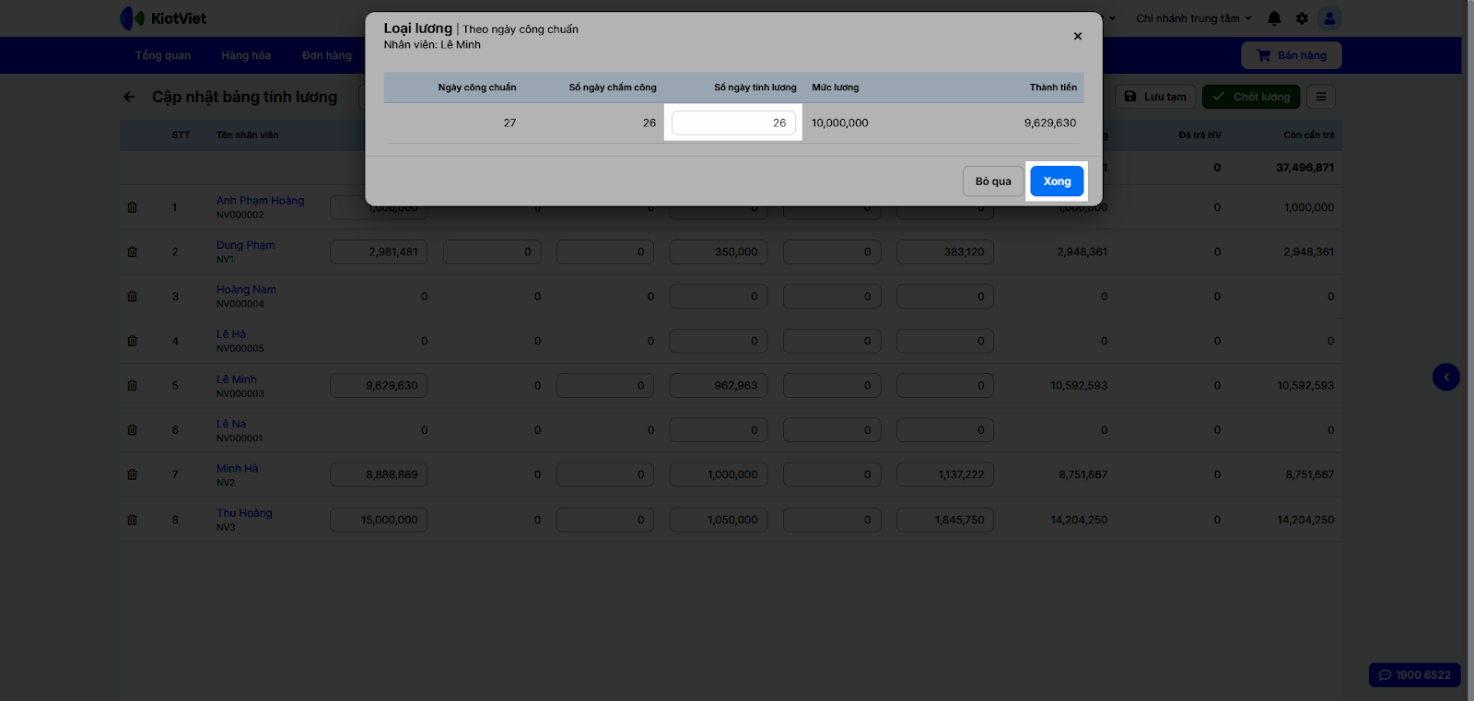The height and width of the screenshot is (701, 1474).
Task: Switch to the Tổng quan tab
Action: 163,55
